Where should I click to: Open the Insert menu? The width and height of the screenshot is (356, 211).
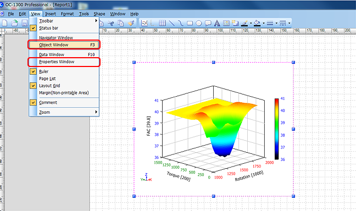click(x=51, y=14)
